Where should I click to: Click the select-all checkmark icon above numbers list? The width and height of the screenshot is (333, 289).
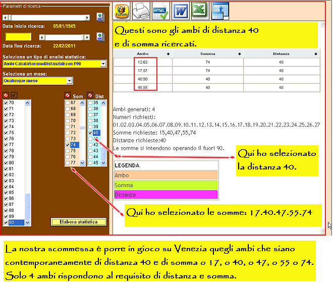14,96
